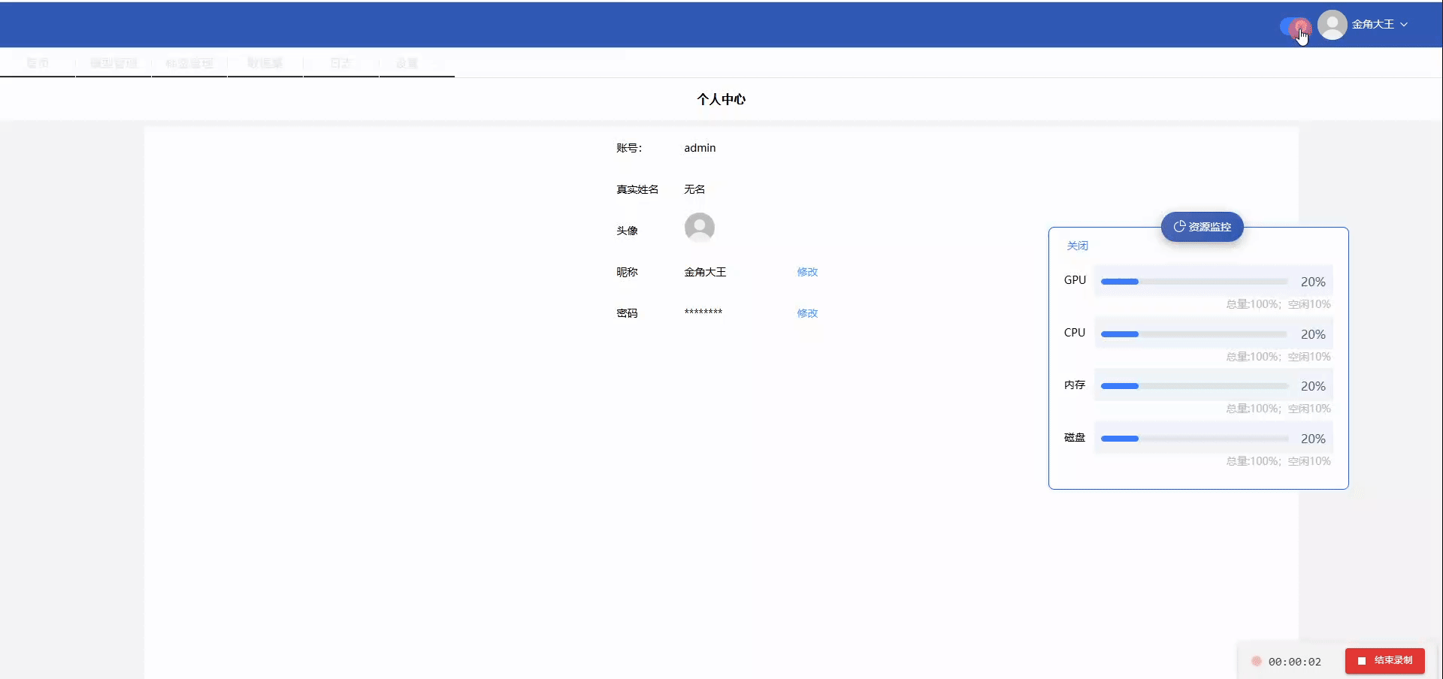This screenshot has width=1443, height=679.
Task: Click the clock icon inside 资源监控 pill
Action: click(1178, 226)
